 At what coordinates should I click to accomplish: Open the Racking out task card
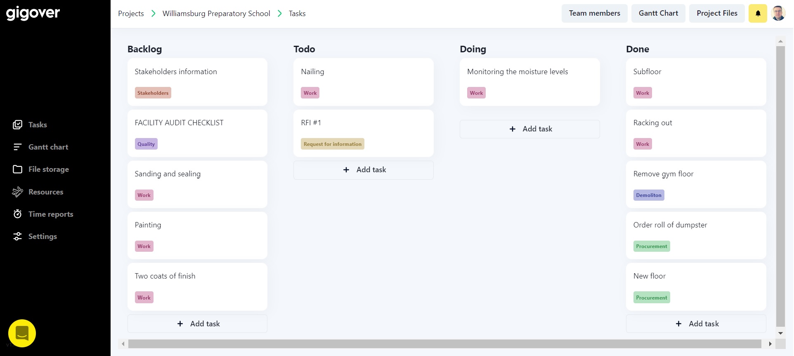pyautogui.click(x=696, y=133)
